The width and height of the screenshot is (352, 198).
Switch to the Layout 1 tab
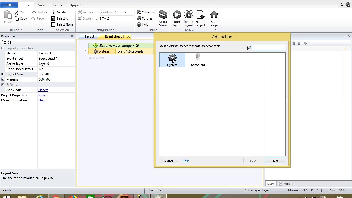pos(90,37)
